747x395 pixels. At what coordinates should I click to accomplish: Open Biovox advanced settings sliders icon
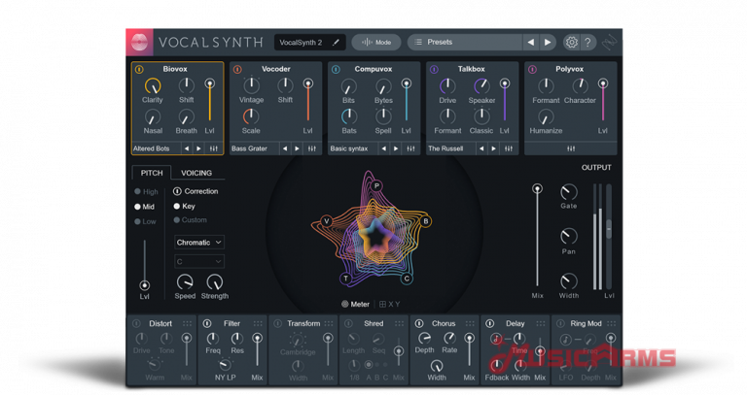point(213,148)
